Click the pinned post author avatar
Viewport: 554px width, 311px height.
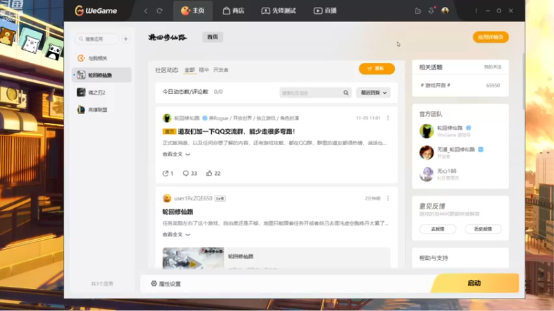point(167,118)
